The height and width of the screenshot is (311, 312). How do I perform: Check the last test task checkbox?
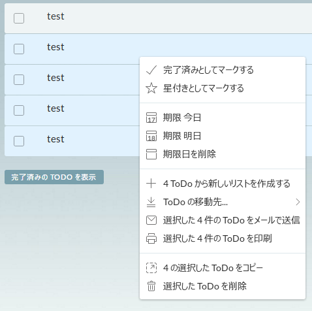pyautogui.click(x=19, y=141)
